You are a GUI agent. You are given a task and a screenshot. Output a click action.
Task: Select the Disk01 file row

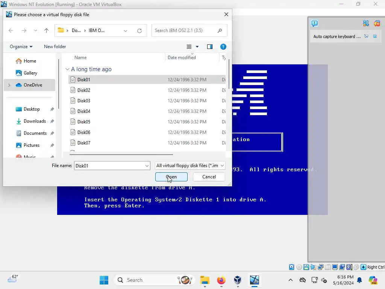pyautogui.click(x=147, y=79)
